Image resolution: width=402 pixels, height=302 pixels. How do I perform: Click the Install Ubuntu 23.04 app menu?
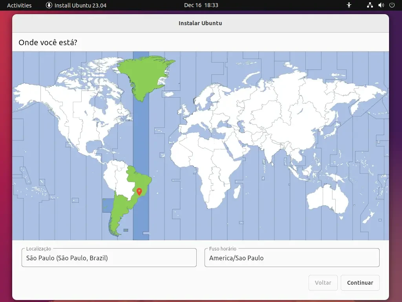pos(76,5)
